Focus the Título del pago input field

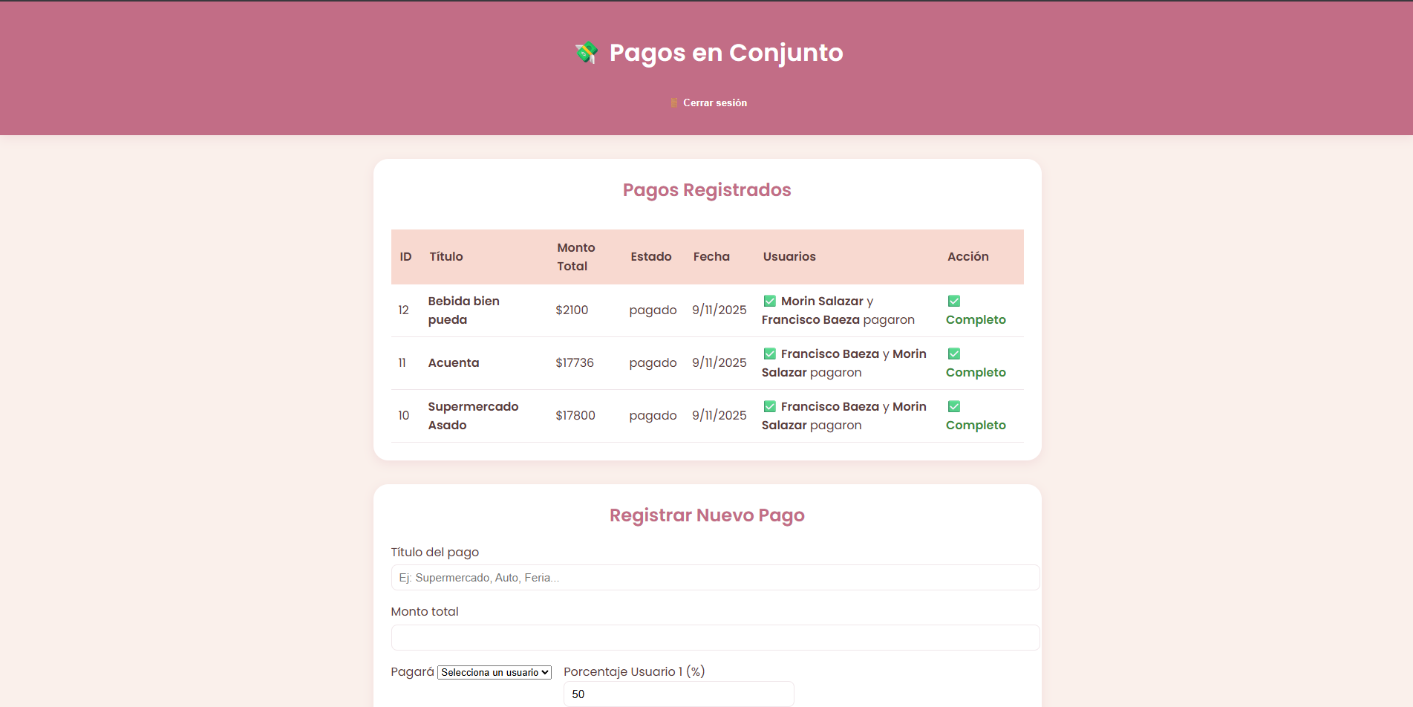click(x=714, y=578)
